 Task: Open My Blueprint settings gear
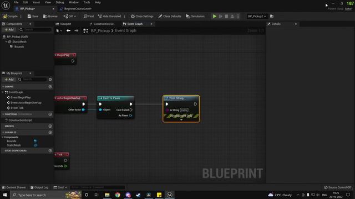click(50, 80)
